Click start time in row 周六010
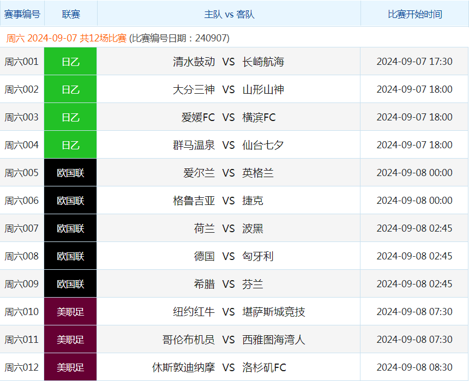Screen dimensions: 469x381 (x=414, y=312)
